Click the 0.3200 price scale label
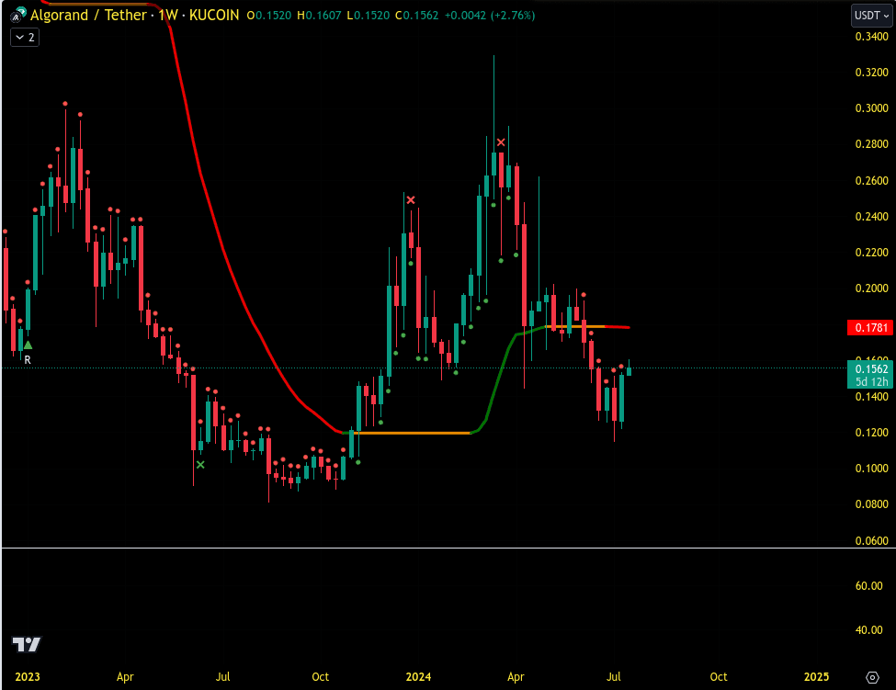 tap(871, 73)
